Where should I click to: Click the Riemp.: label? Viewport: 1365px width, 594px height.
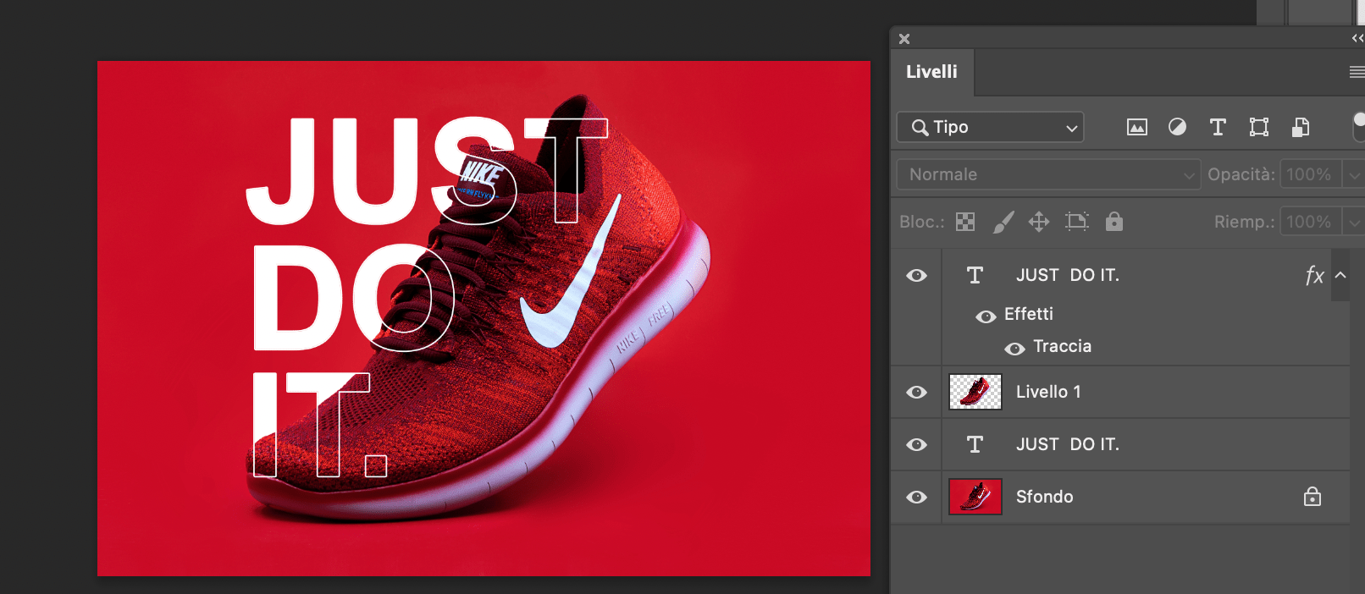[1244, 222]
